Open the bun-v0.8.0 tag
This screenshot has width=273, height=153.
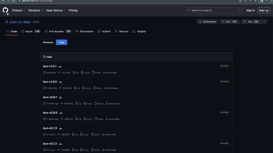pyautogui.click(x=50, y=113)
